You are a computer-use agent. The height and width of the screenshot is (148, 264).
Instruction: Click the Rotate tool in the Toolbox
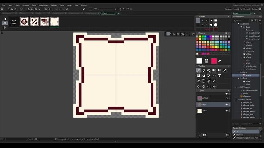(198, 86)
